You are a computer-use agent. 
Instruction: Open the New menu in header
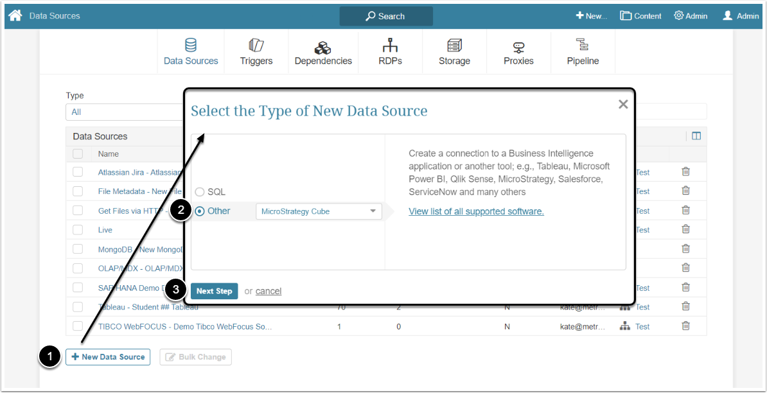pyautogui.click(x=591, y=16)
